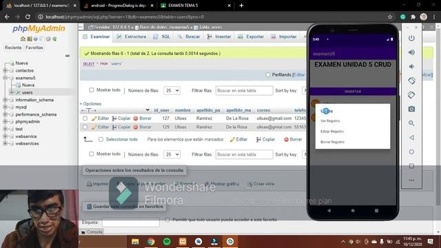441x248 pixels.
Task: Click the emulator sidebar back triangle icon
Action: [411, 138]
